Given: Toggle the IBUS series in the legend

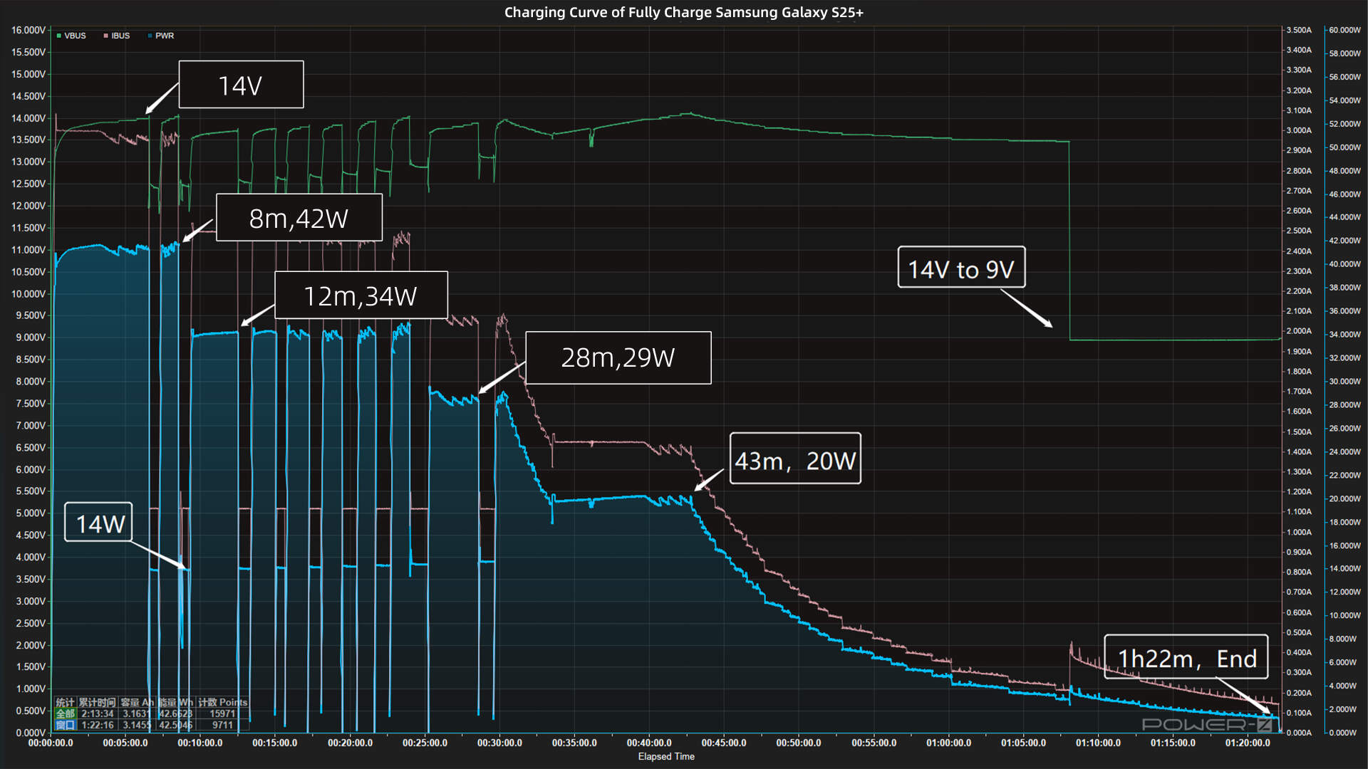Looking at the screenshot, I should pyautogui.click(x=117, y=36).
